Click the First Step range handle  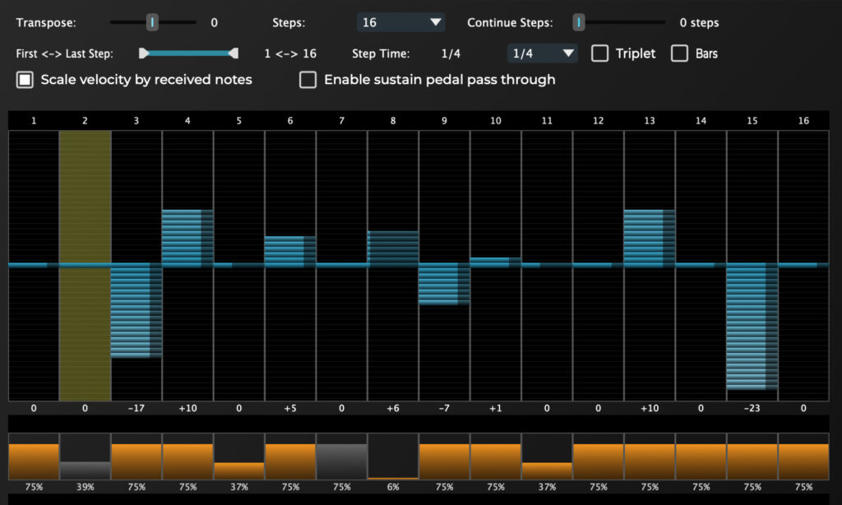[x=144, y=53]
